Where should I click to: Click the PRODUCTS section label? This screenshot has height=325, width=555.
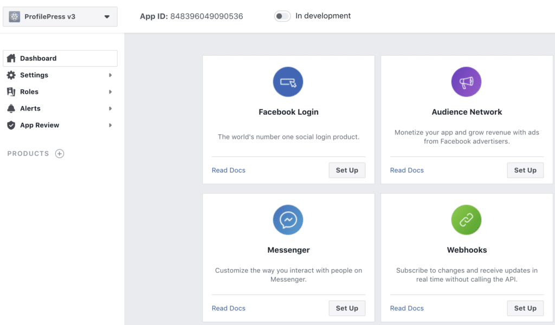pos(28,153)
